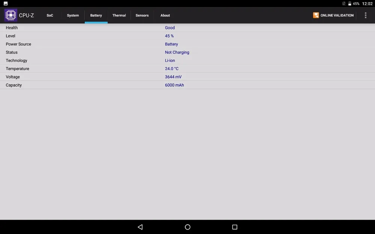Select the '3644 mV' voltage value
The height and width of the screenshot is (234, 375).
(173, 77)
